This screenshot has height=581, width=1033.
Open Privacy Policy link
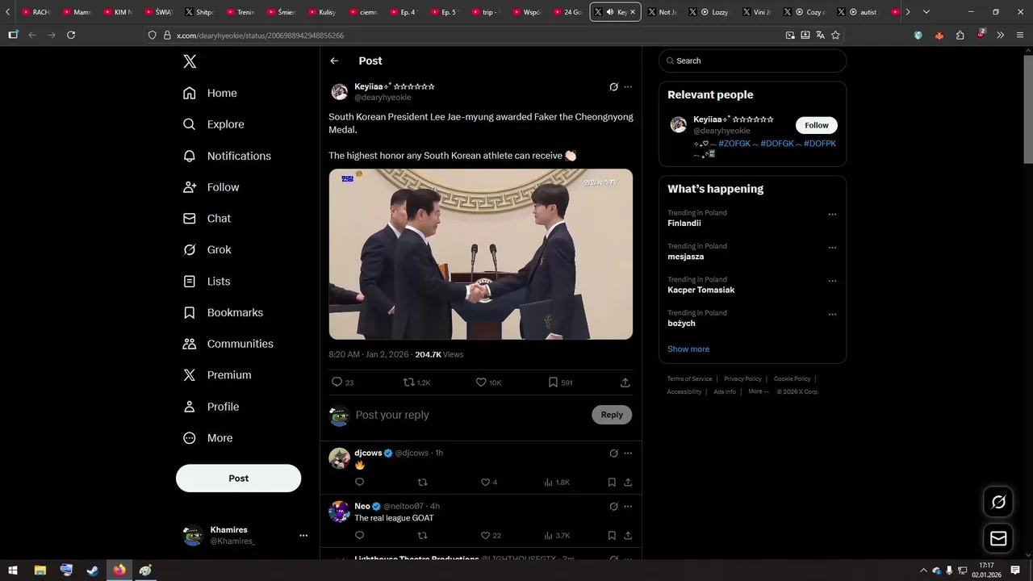pyautogui.click(x=742, y=378)
